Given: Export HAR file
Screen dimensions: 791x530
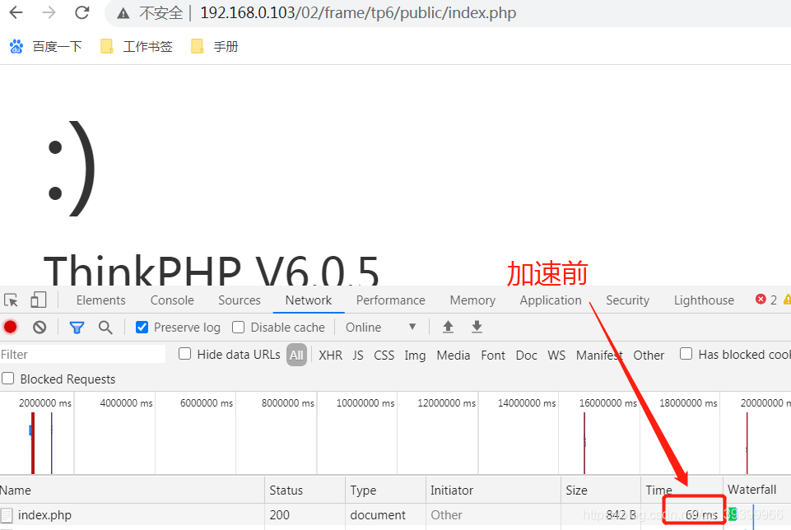Looking at the screenshot, I should point(477,327).
